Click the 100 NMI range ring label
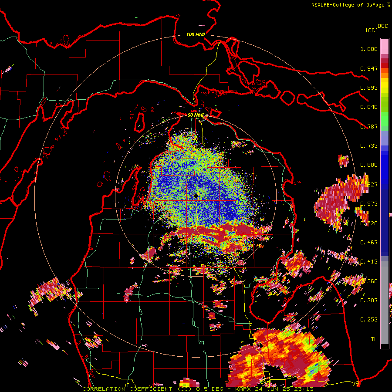 196,34
